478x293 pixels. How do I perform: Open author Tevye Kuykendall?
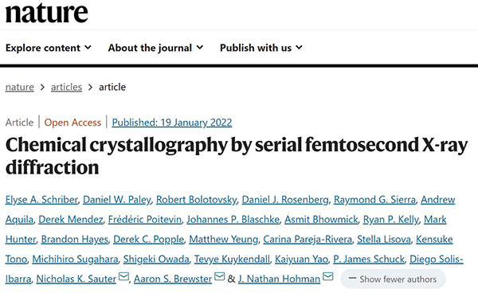(232, 260)
